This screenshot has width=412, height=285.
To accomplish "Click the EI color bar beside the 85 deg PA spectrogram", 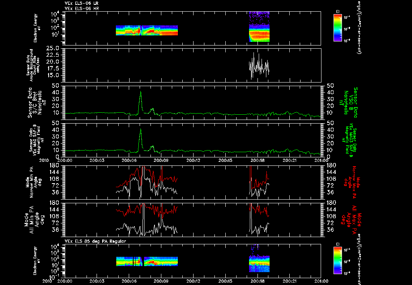I will (x=338, y=260).
